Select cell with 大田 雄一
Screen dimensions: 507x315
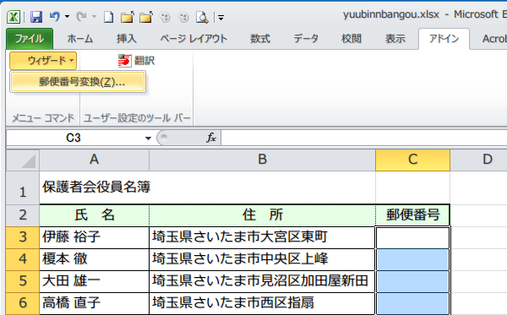94,281
